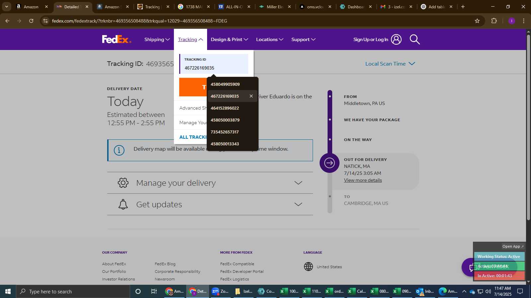The image size is (531, 298).
Task: Open the Investor Relations footer link
Action: (118, 279)
